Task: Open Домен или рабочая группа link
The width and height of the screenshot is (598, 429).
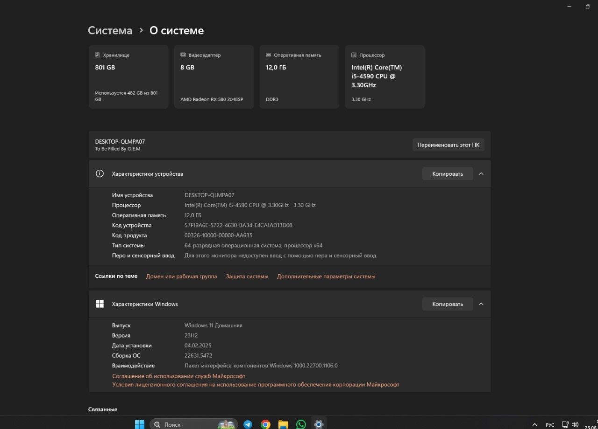Action: (x=182, y=277)
